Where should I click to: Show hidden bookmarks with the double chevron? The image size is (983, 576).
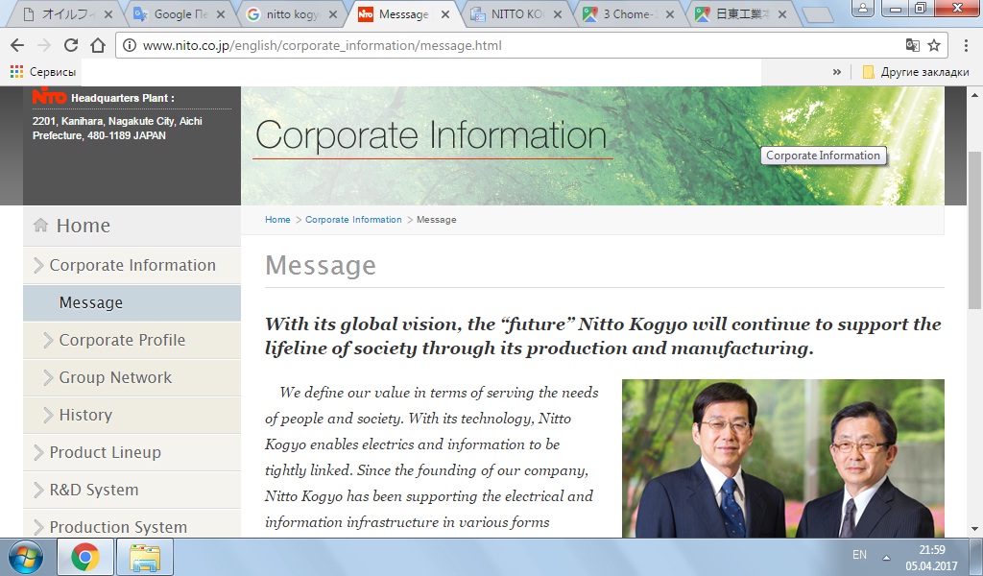coord(836,72)
